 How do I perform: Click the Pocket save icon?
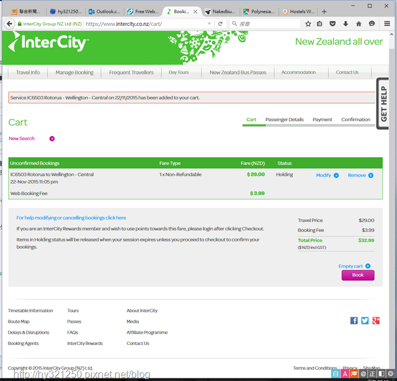332,24
